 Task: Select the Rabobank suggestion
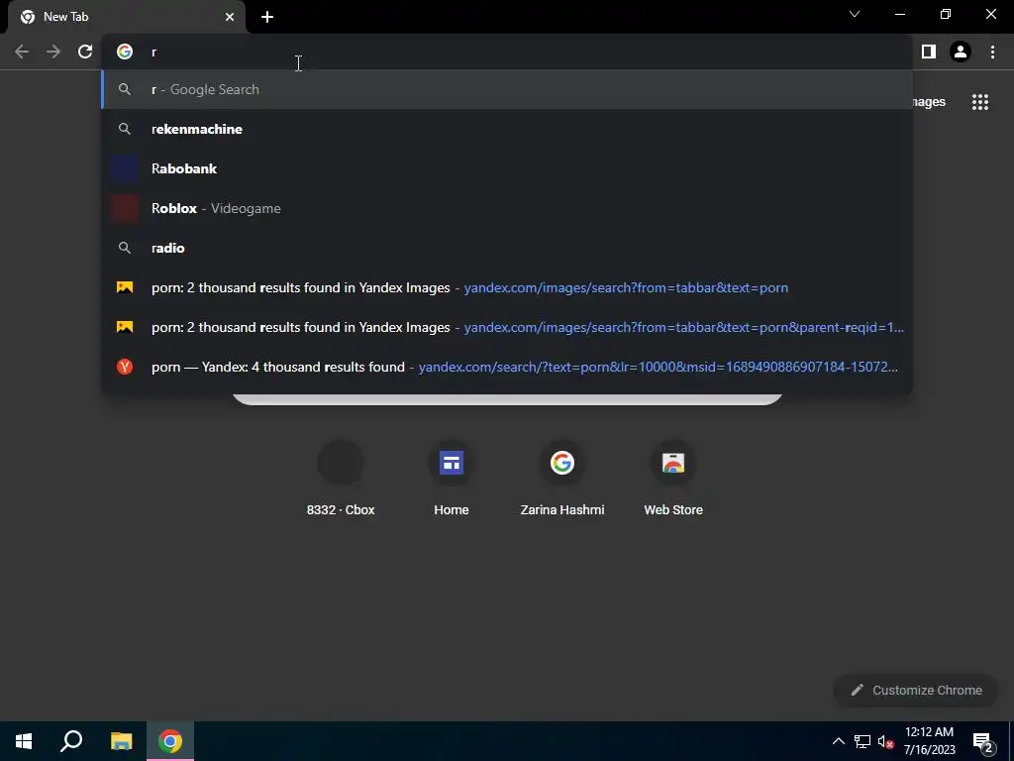point(508,168)
